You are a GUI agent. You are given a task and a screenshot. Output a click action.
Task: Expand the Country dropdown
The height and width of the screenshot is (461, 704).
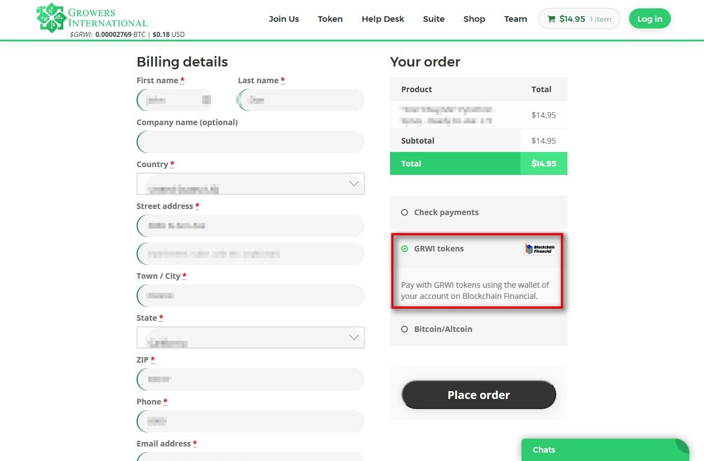250,184
